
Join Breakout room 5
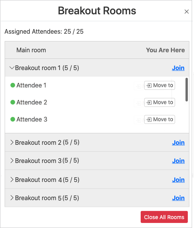coord(178,198)
